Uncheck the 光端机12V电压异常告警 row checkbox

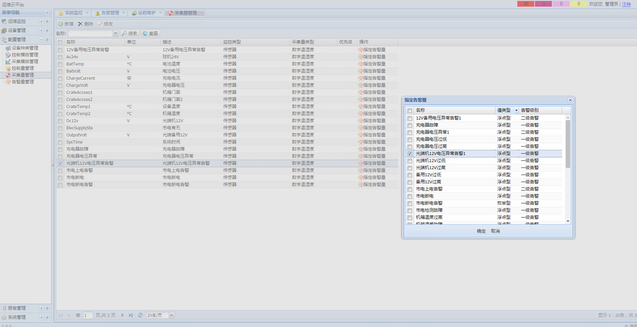point(60,164)
